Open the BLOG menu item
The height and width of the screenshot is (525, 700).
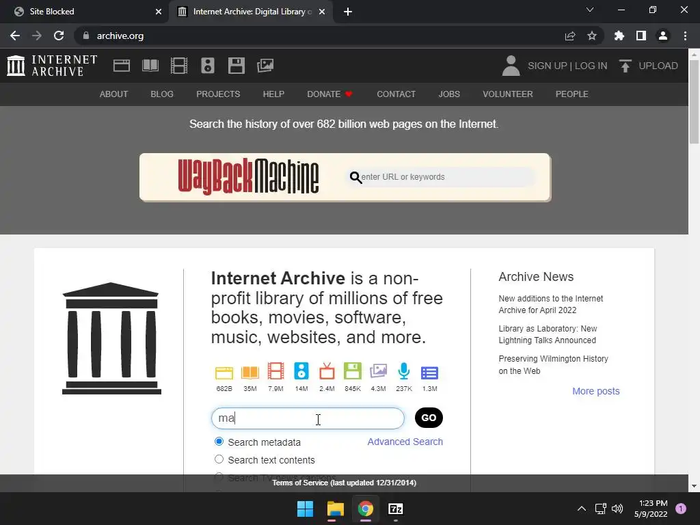point(162,94)
